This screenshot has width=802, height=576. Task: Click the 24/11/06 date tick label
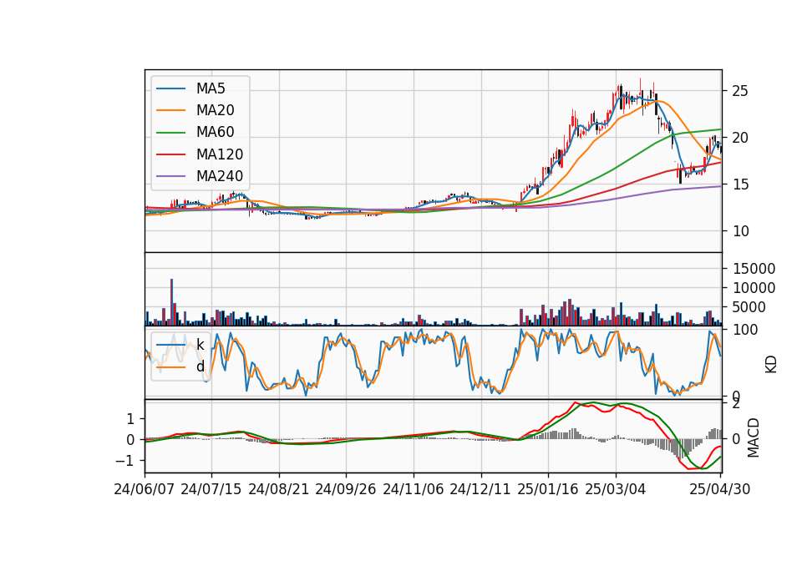[413, 489]
